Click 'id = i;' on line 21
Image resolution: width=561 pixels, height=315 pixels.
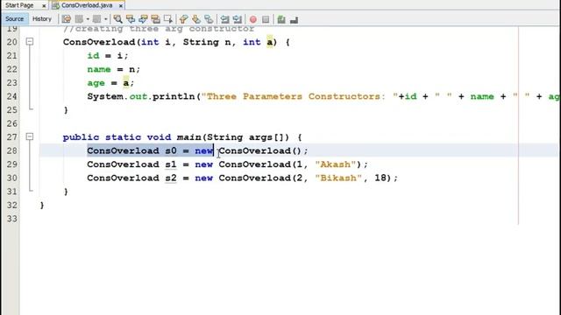point(108,56)
